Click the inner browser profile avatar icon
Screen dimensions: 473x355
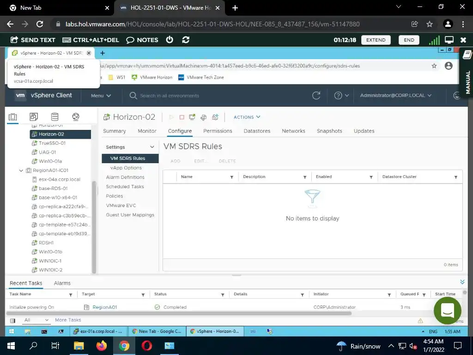pyautogui.click(x=449, y=66)
